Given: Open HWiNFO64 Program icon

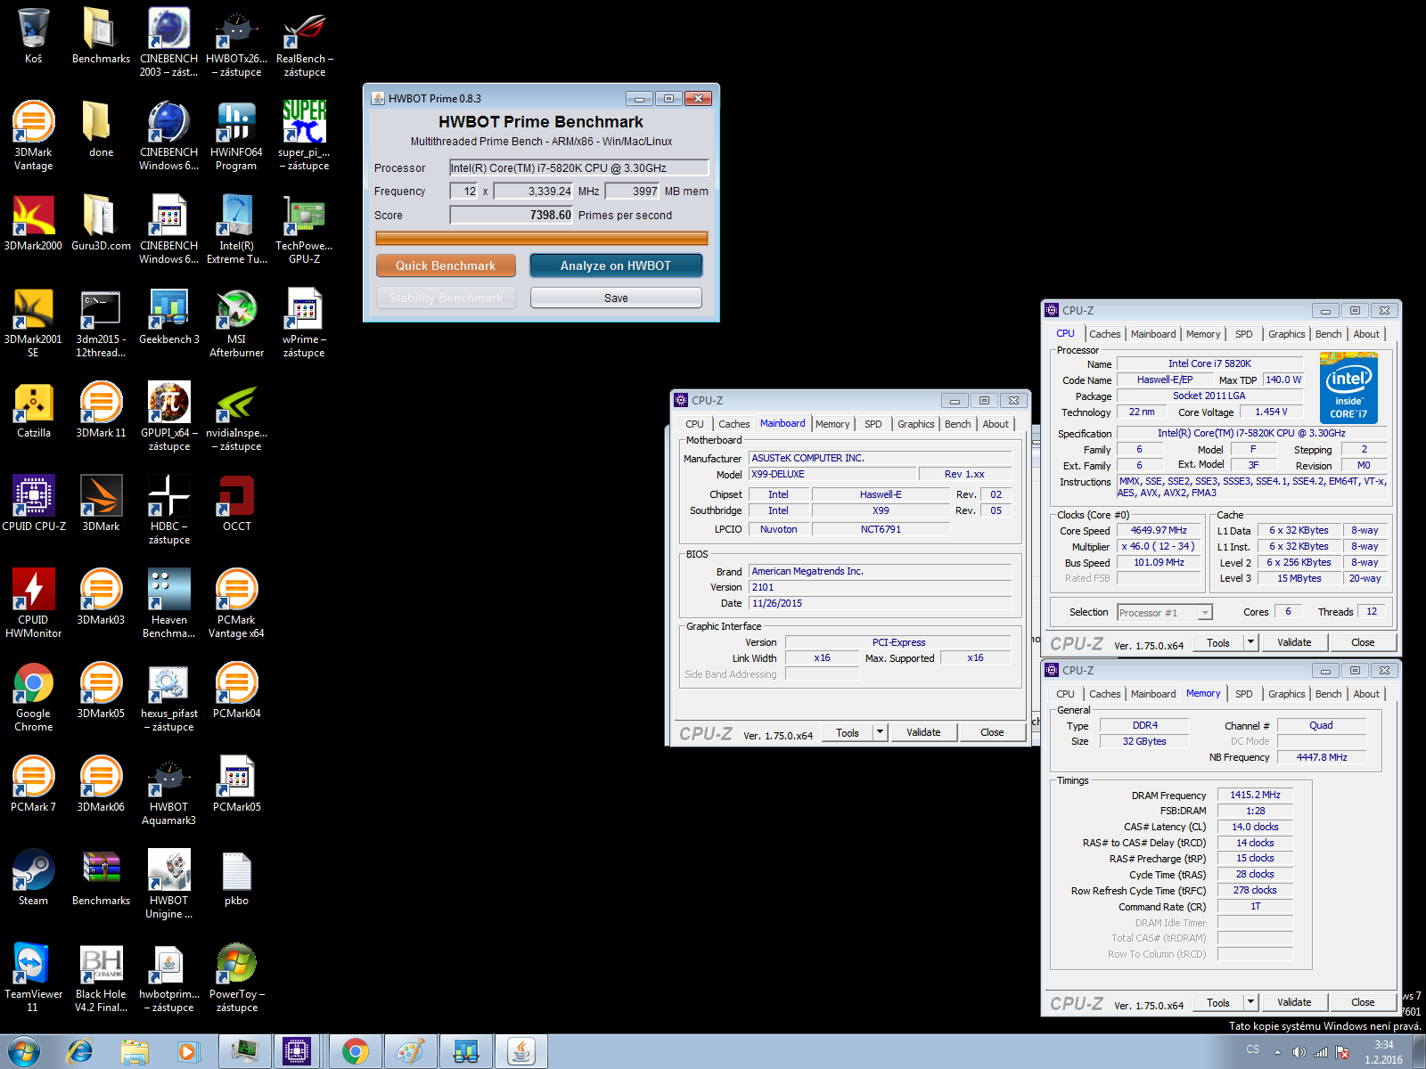Looking at the screenshot, I should tap(236, 135).
